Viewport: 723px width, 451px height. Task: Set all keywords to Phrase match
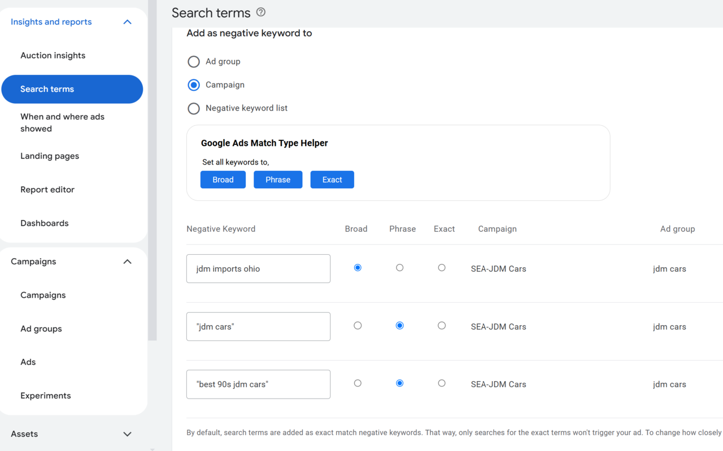(x=278, y=179)
